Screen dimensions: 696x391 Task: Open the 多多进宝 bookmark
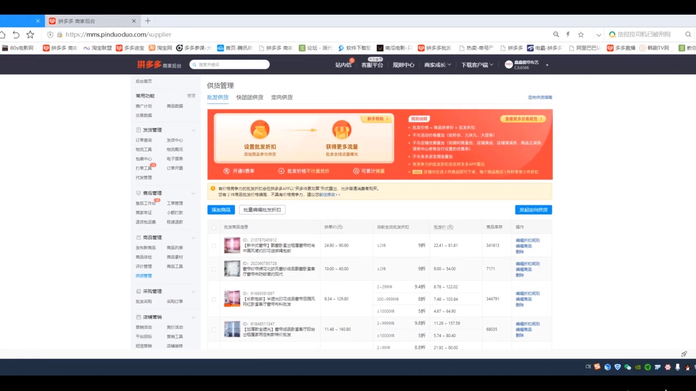[x=130, y=48]
